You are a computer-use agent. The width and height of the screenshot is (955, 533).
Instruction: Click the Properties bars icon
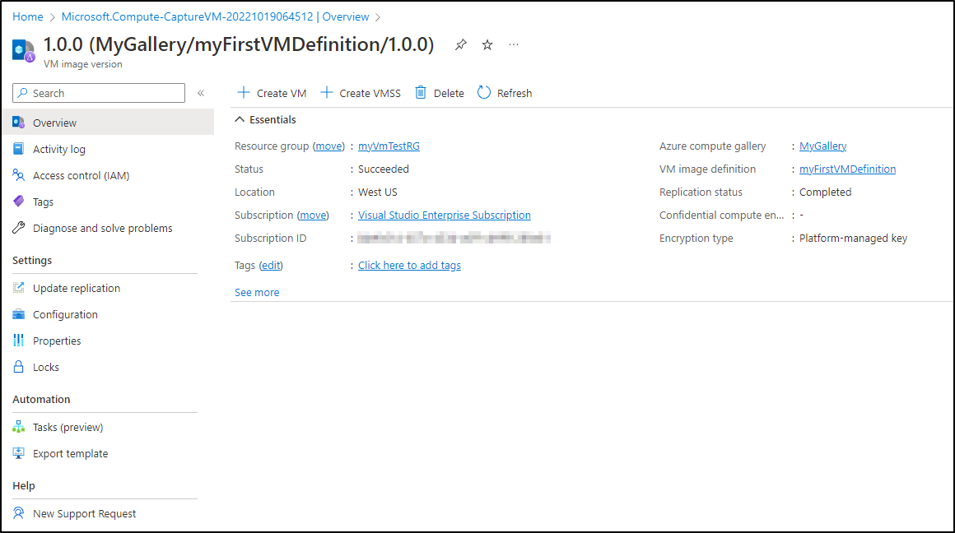[x=19, y=341]
